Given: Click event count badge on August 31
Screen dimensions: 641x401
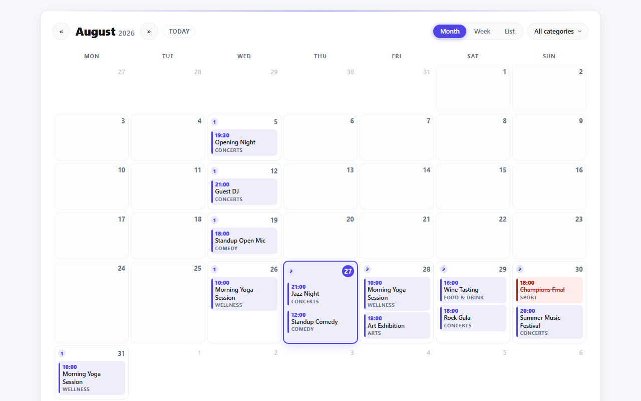Looking at the screenshot, I should [62, 353].
